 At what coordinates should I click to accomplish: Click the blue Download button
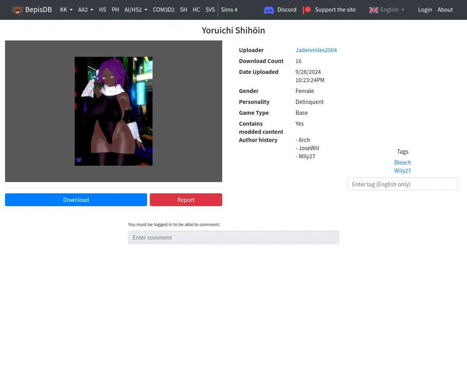click(76, 200)
